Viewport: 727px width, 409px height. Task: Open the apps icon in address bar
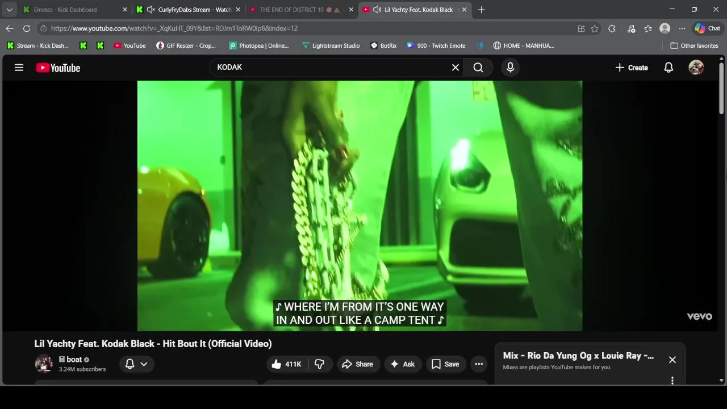[x=581, y=28]
